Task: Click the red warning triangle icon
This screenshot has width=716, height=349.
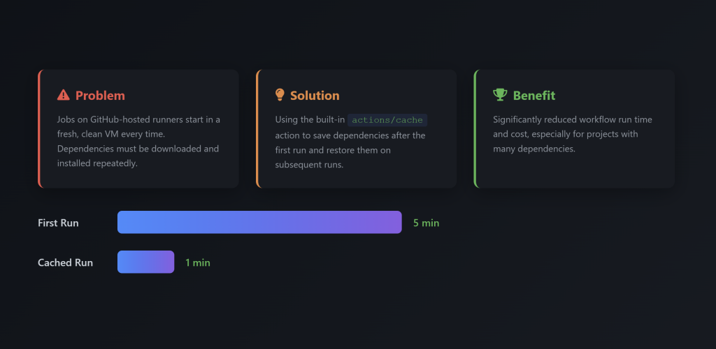Action: pyautogui.click(x=64, y=96)
